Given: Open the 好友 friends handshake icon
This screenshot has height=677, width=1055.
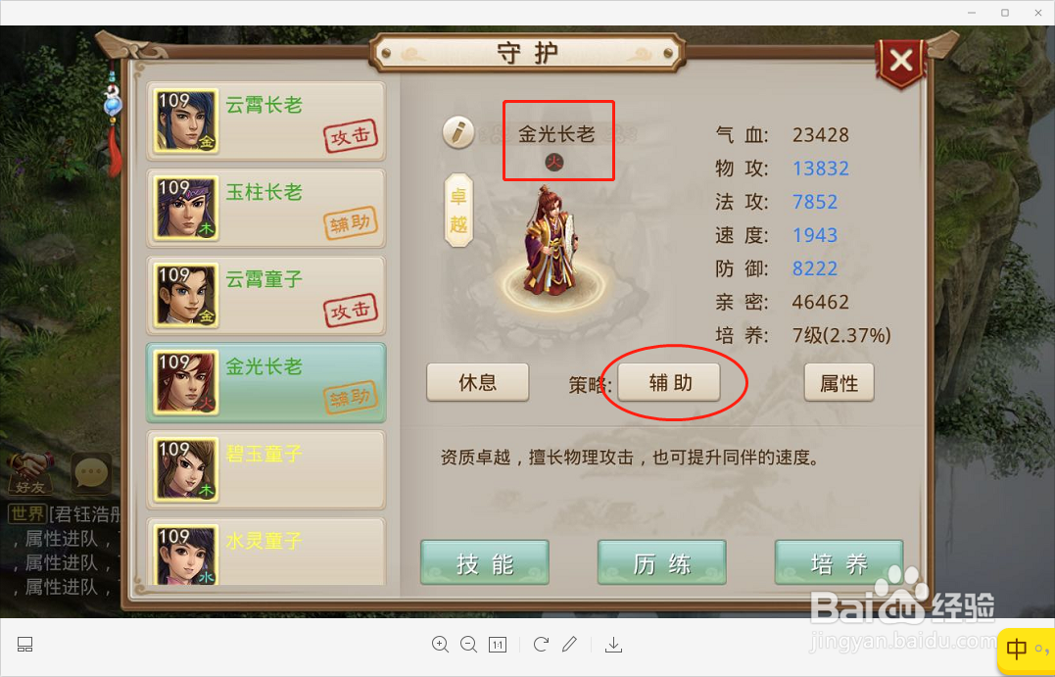Looking at the screenshot, I should coord(29,473).
